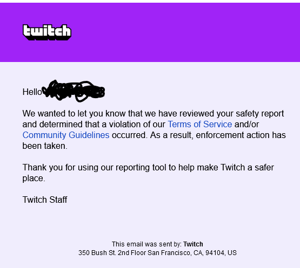Click the phrase 'enforcement action has'

click(241, 135)
